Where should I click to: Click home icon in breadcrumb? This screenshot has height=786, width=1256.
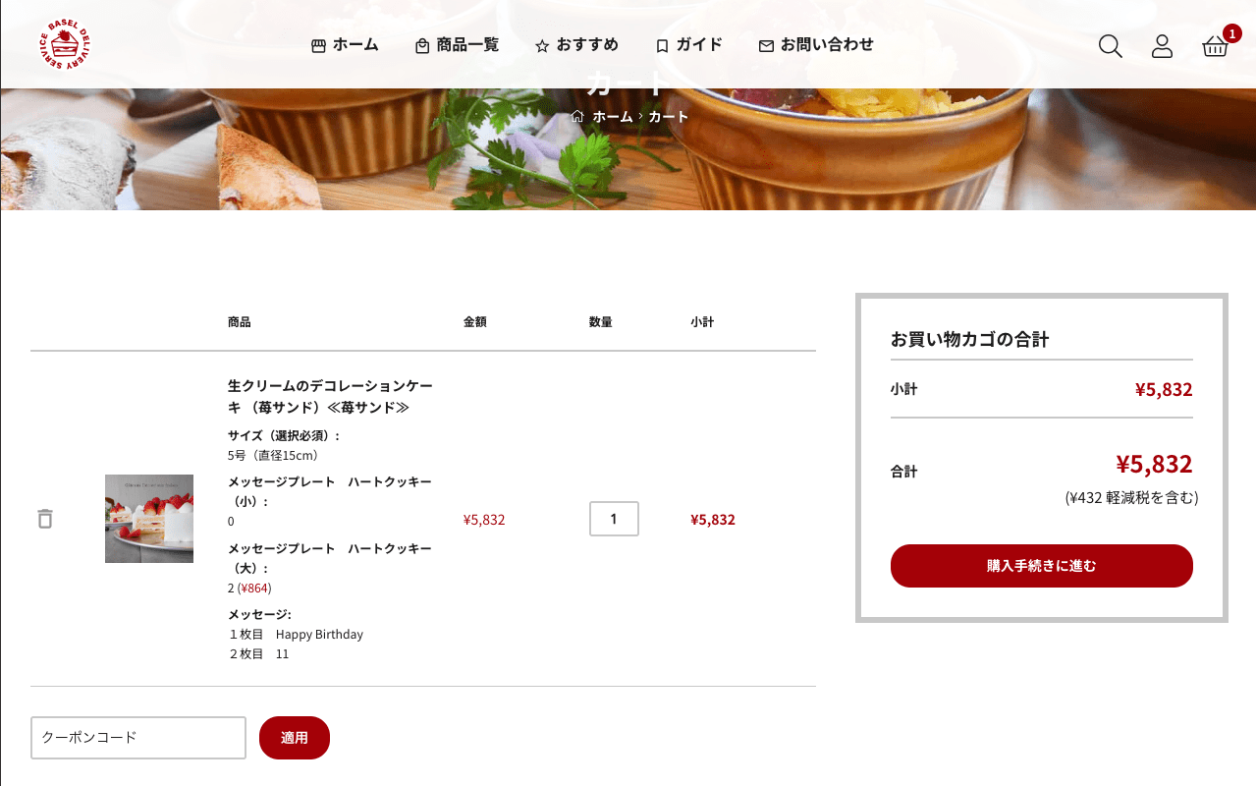click(x=577, y=116)
